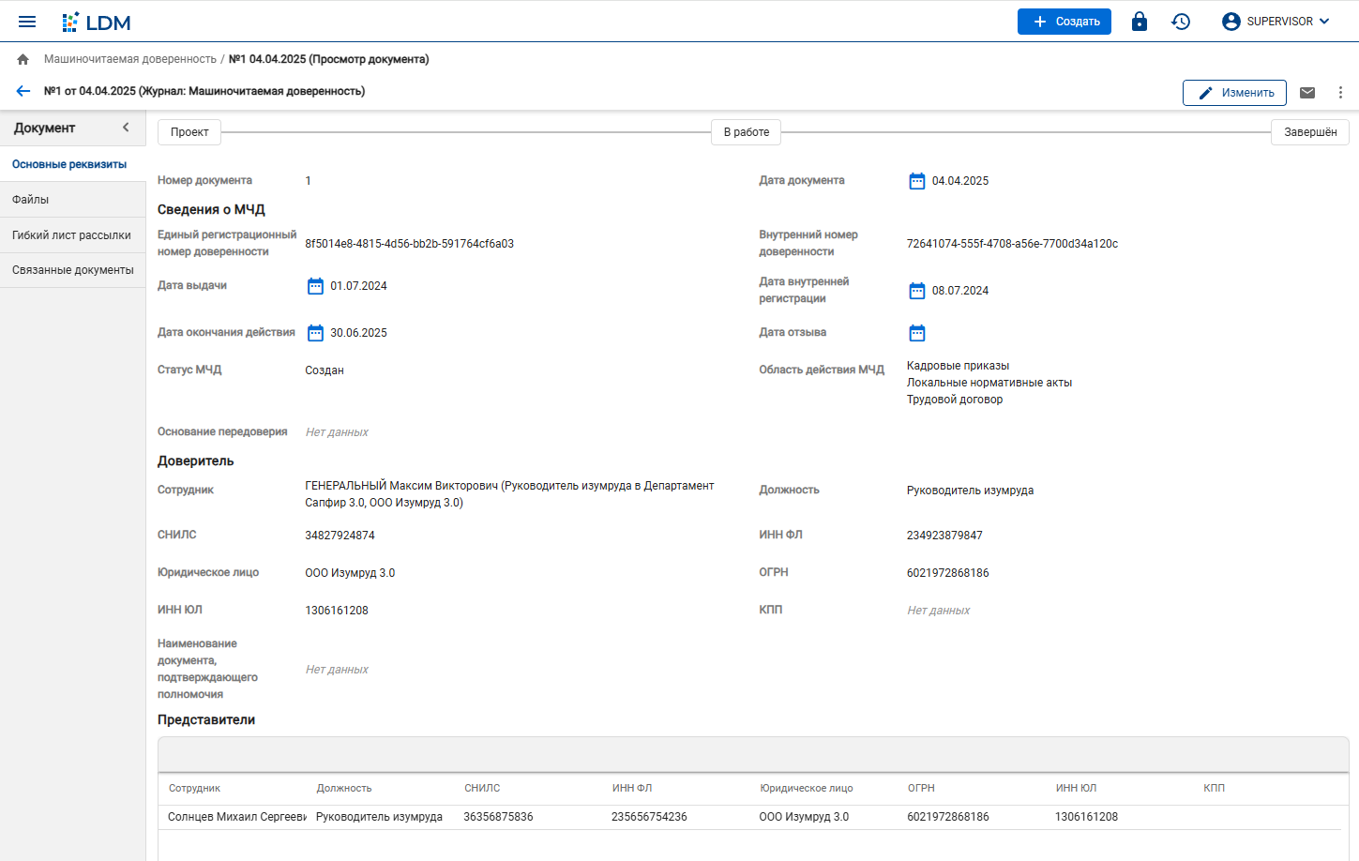Expand the SUPERVISOR user dropdown
Image resolution: width=1359 pixels, height=861 pixels.
pyautogui.click(x=1276, y=22)
